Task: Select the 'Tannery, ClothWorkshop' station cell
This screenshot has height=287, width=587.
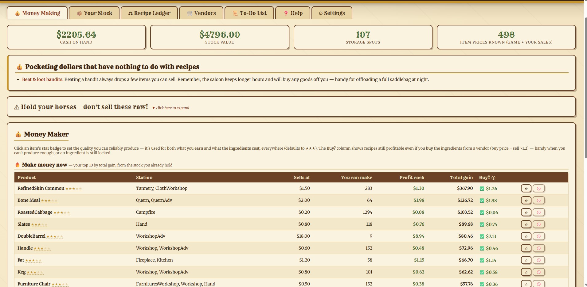Action: pos(162,188)
